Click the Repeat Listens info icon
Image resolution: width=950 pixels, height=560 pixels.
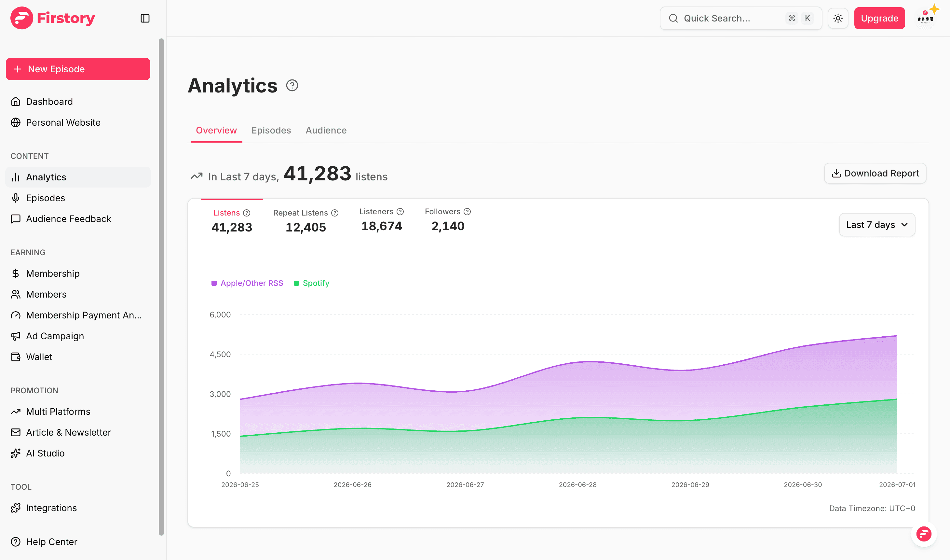[x=335, y=213]
